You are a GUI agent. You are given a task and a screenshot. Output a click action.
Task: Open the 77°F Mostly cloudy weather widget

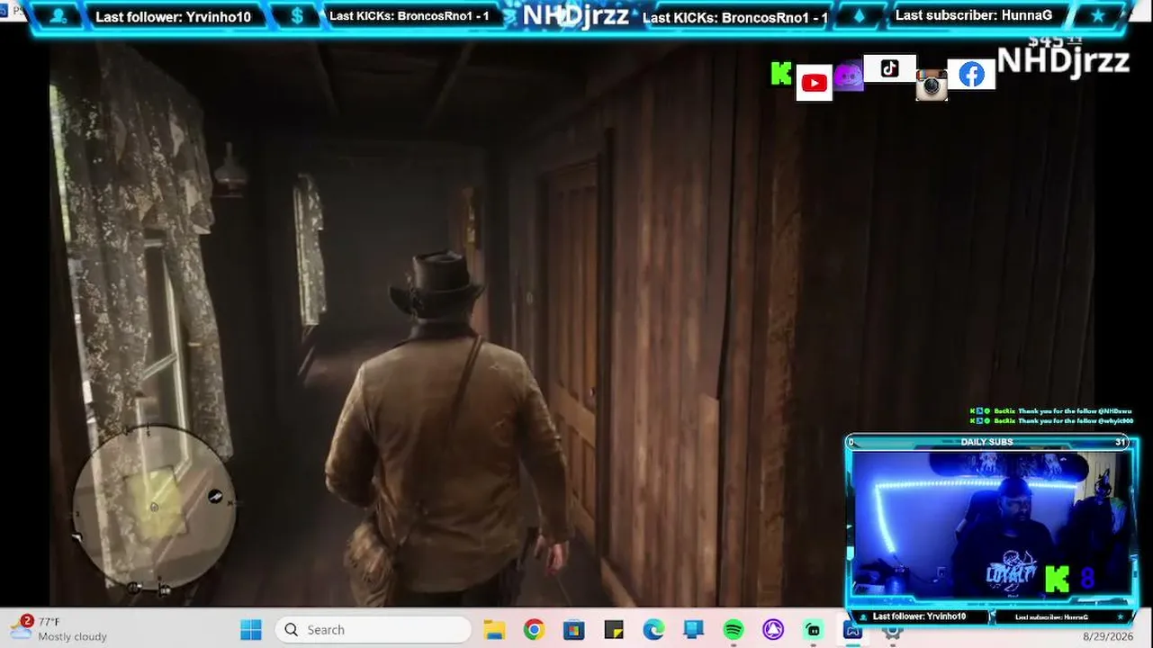(x=59, y=629)
